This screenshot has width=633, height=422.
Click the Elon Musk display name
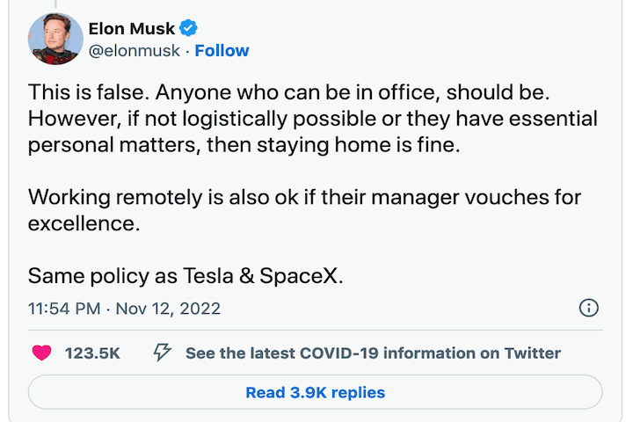point(132,29)
